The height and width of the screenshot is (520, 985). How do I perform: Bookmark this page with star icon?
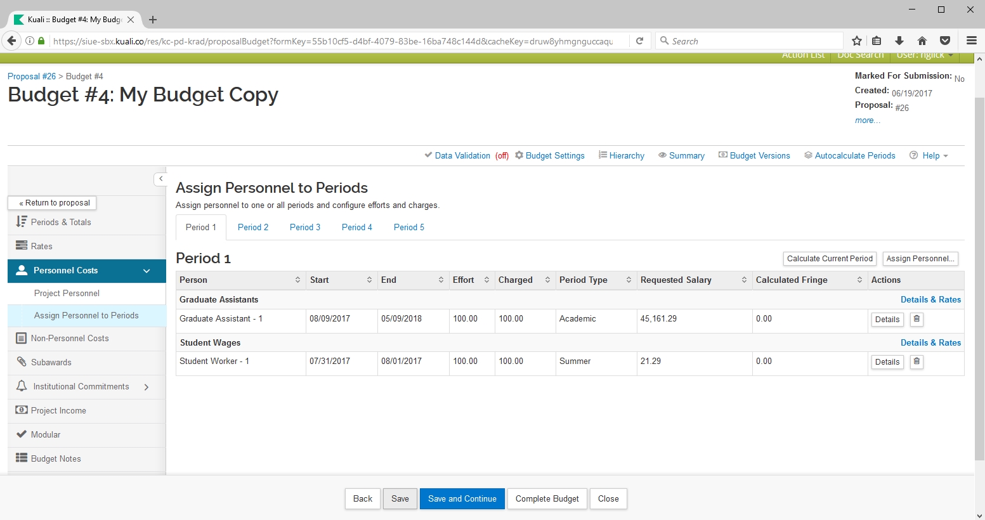[857, 41]
